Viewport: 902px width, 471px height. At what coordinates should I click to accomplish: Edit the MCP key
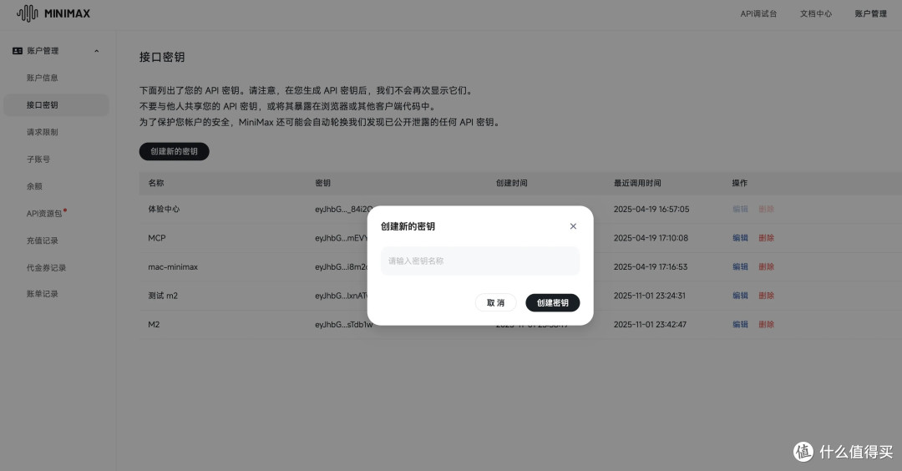tap(740, 237)
